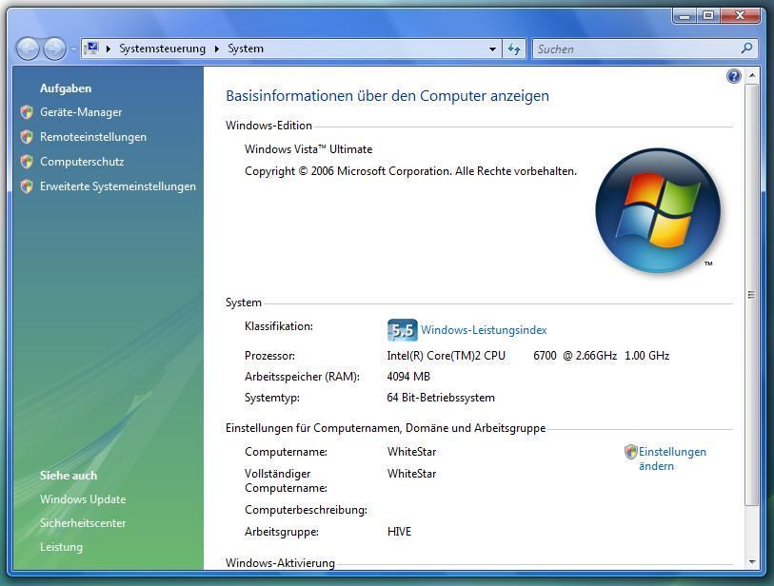This screenshot has height=586, width=774.
Task: Click the heading 'Basisinformationen über den Computer anzeigen'
Action: coord(387,96)
